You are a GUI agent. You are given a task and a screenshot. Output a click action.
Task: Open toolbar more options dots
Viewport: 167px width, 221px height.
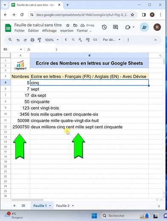point(128,40)
